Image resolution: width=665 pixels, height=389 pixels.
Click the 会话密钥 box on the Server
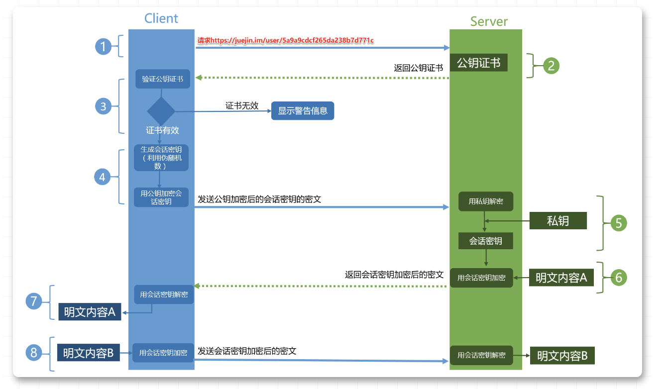(x=485, y=241)
